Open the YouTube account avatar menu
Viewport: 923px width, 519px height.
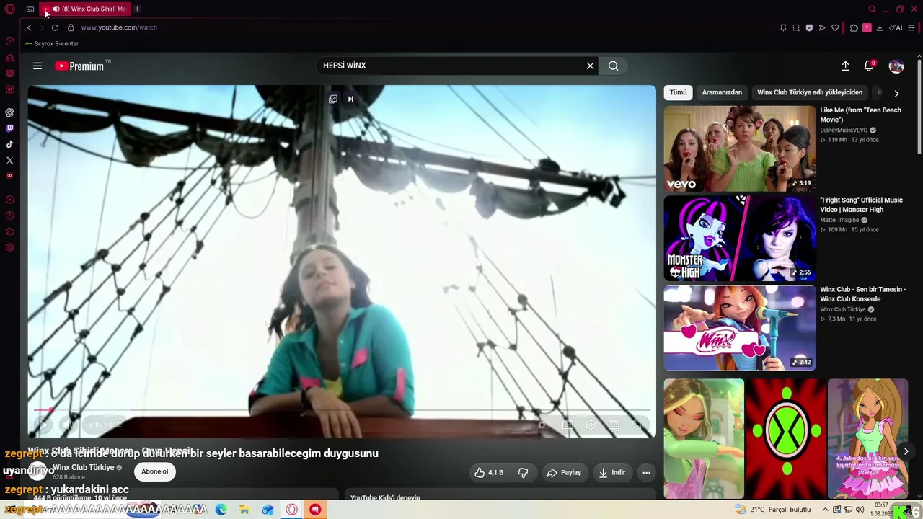[896, 66]
